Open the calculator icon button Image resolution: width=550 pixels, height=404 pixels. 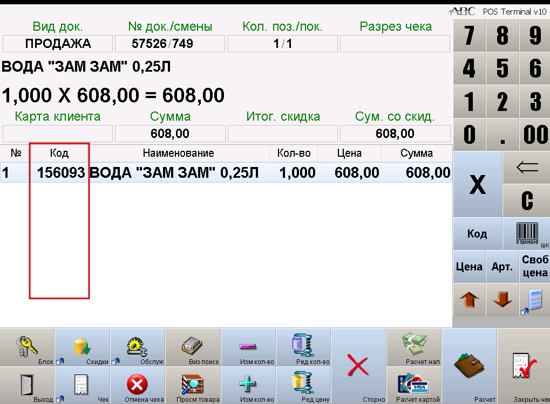(535, 299)
